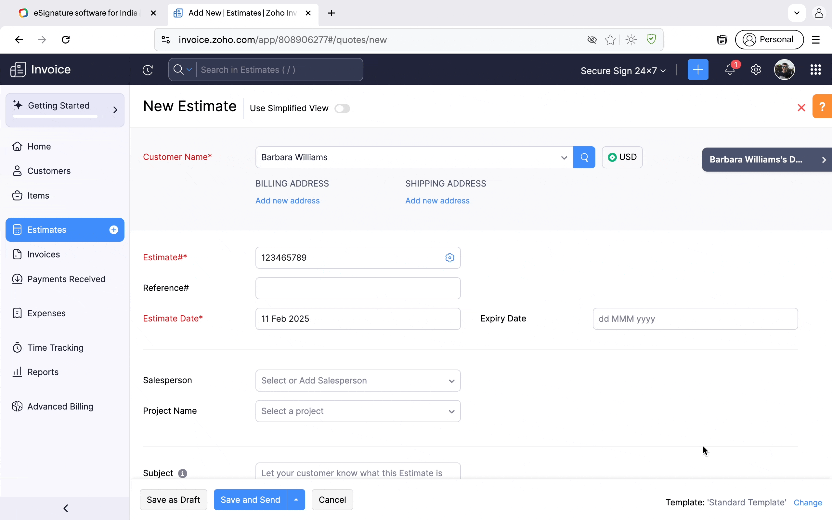This screenshot has width=832, height=520.
Task: Expand Barbara Williams's details panel
Action: [766, 160]
